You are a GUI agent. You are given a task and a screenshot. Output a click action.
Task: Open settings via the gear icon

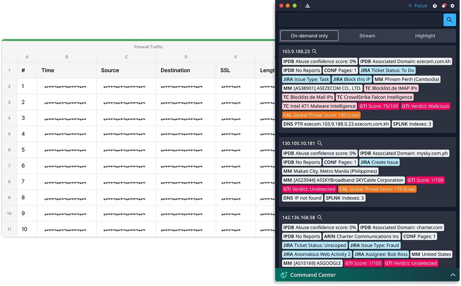453,6
